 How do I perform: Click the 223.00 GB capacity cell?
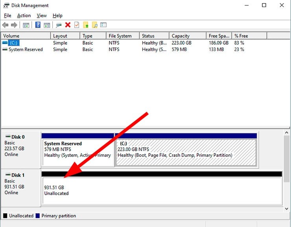click(x=182, y=43)
